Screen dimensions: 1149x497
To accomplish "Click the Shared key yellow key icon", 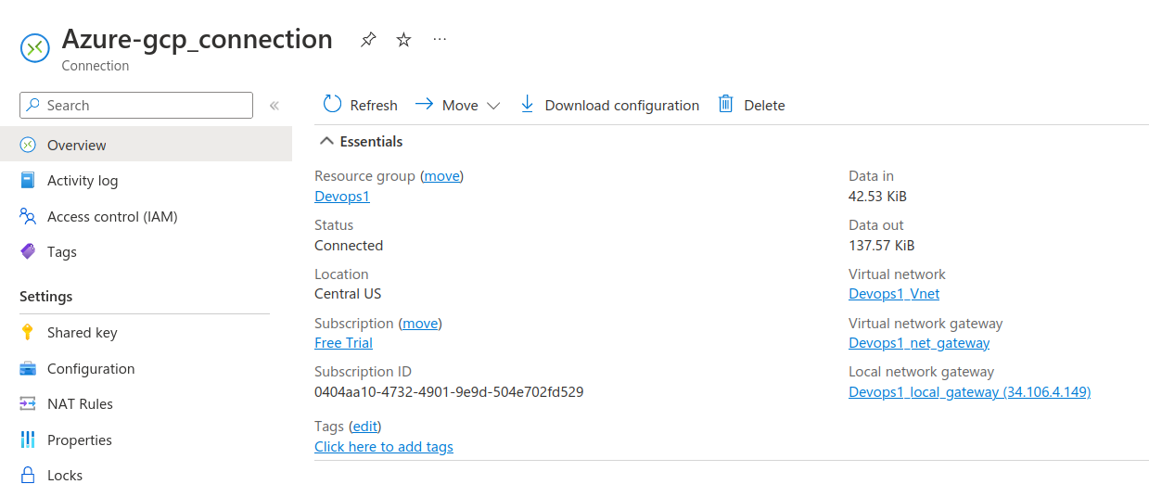I will [28, 332].
